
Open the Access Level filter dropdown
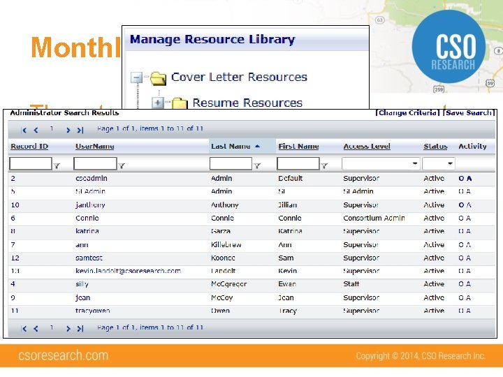click(x=415, y=163)
